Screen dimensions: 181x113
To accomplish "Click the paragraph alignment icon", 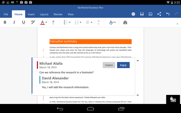I will click(88, 22).
